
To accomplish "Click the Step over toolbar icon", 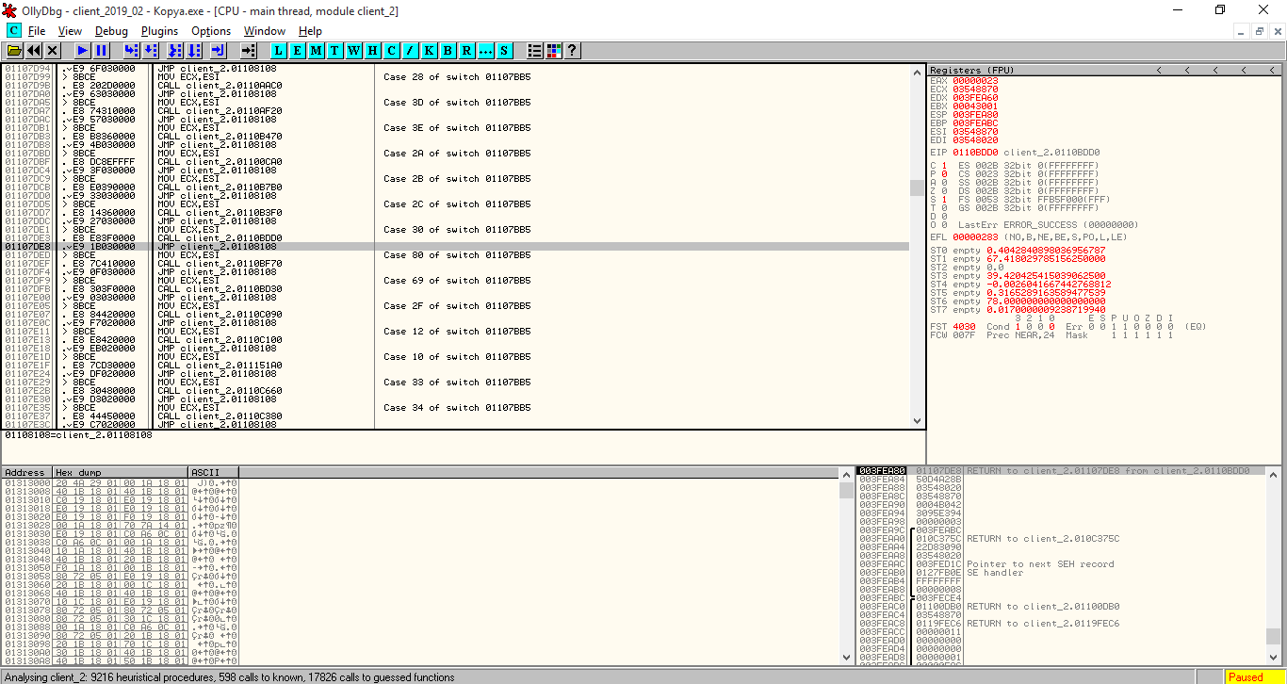I will point(153,50).
